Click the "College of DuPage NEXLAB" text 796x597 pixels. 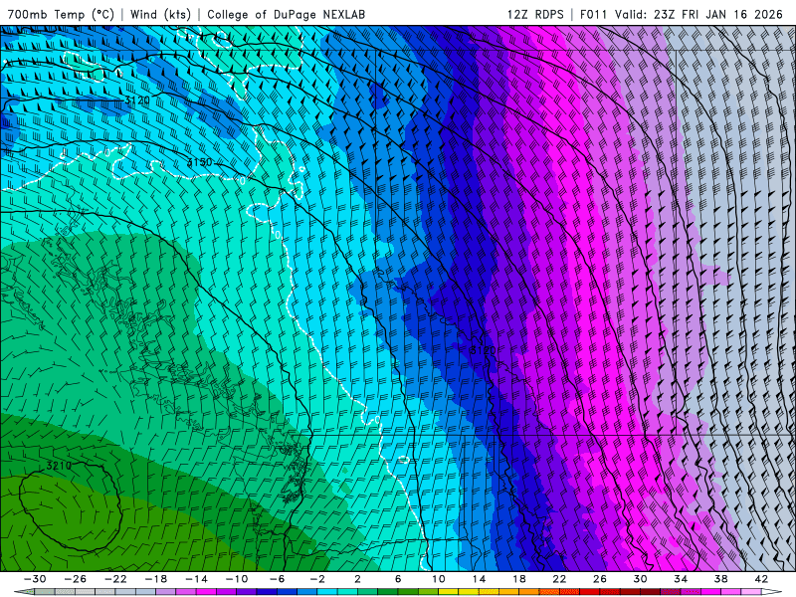point(286,14)
